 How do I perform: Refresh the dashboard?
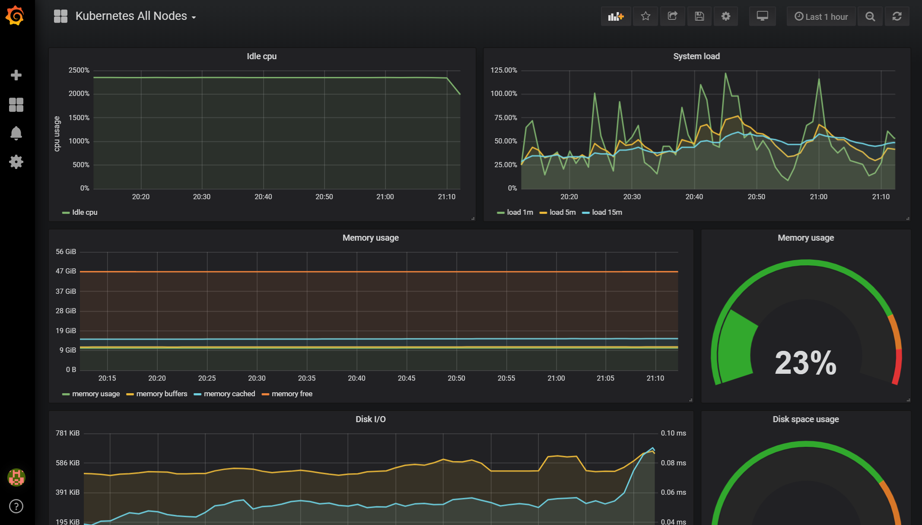897,16
